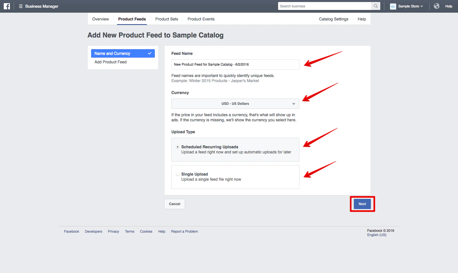Click the Cancel button
Viewport: 458px width, 273px height.
pyautogui.click(x=174, y=204)
